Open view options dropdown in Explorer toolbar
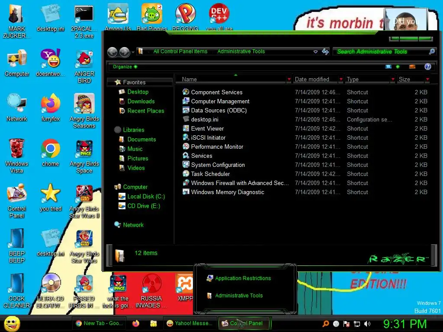The height and width of the screenshot is (332, 443). click(398, 67)
